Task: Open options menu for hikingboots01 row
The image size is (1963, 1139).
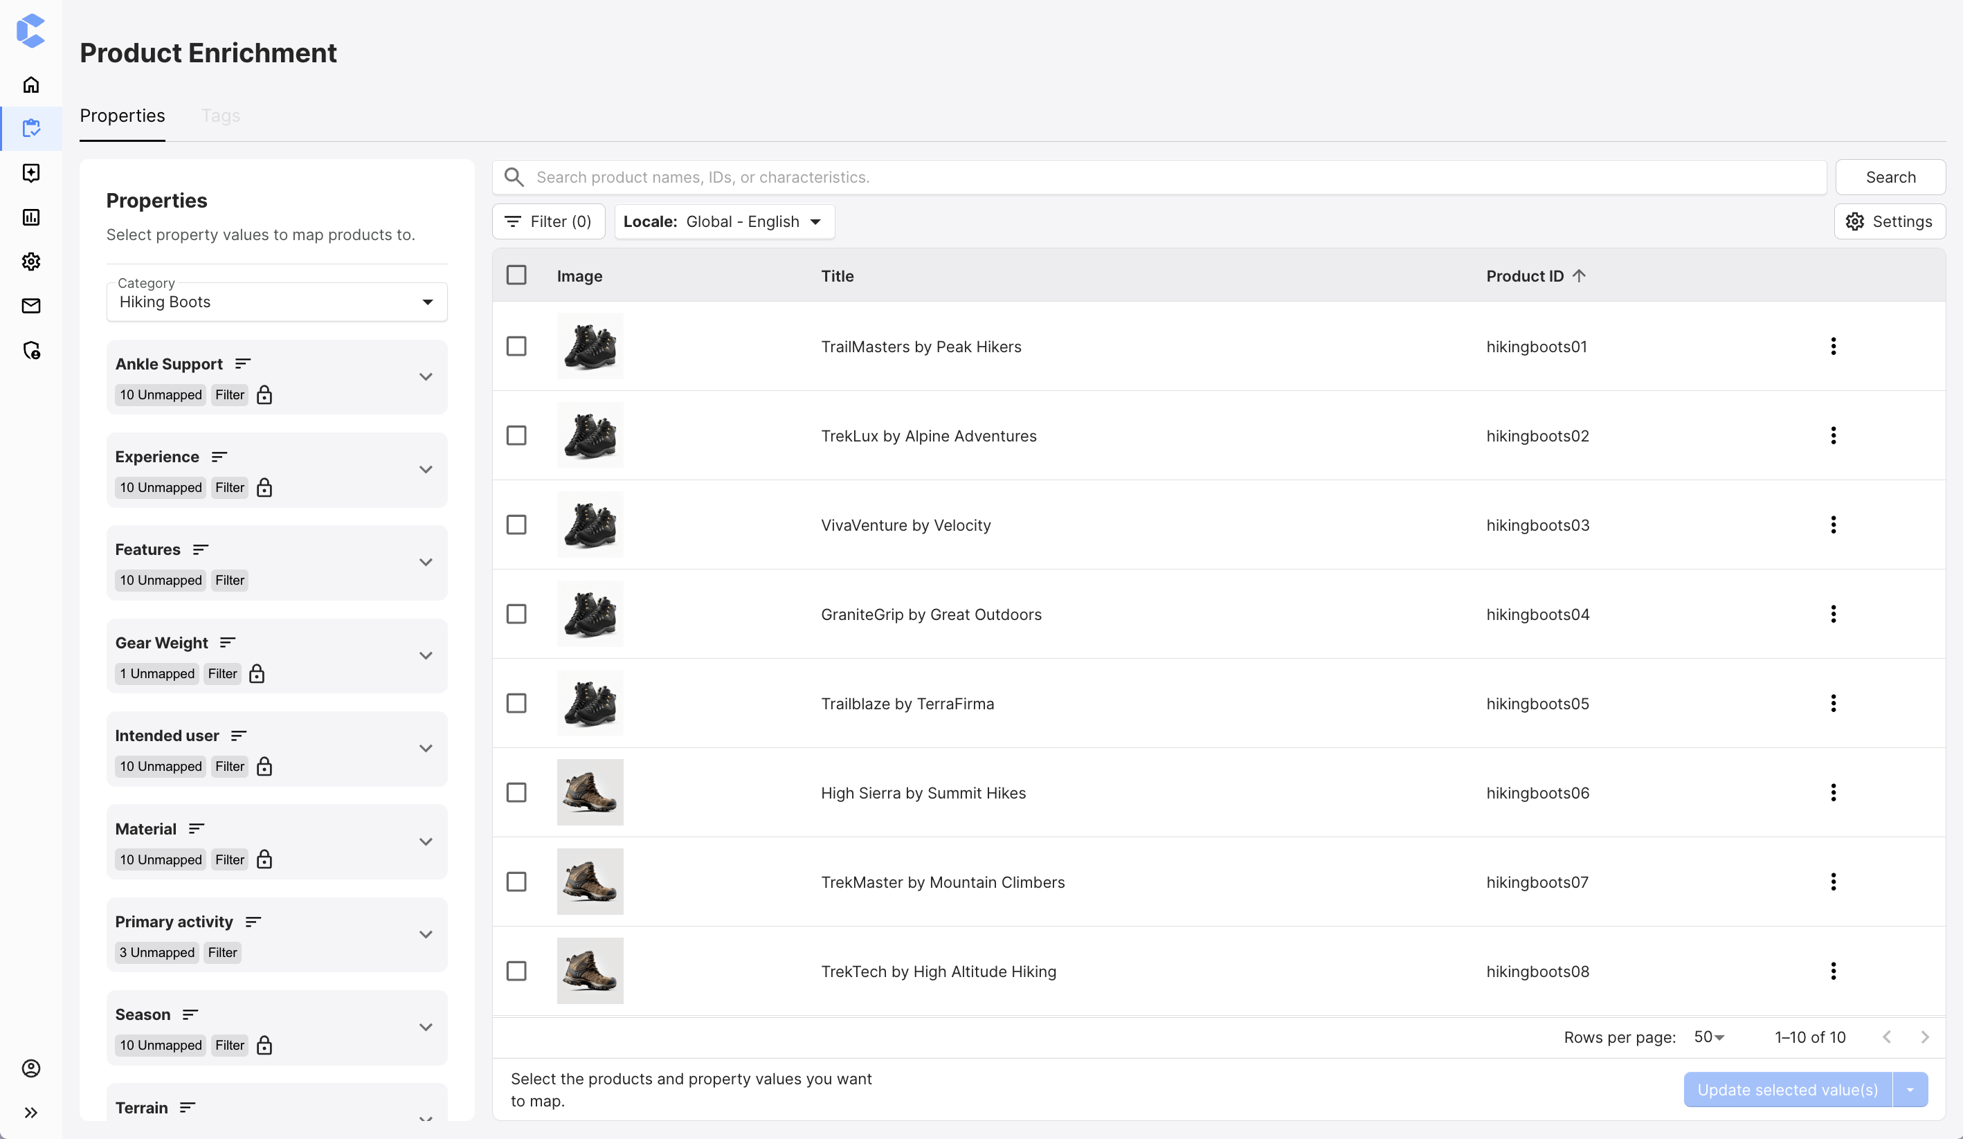Action: tap(1834, 347)
